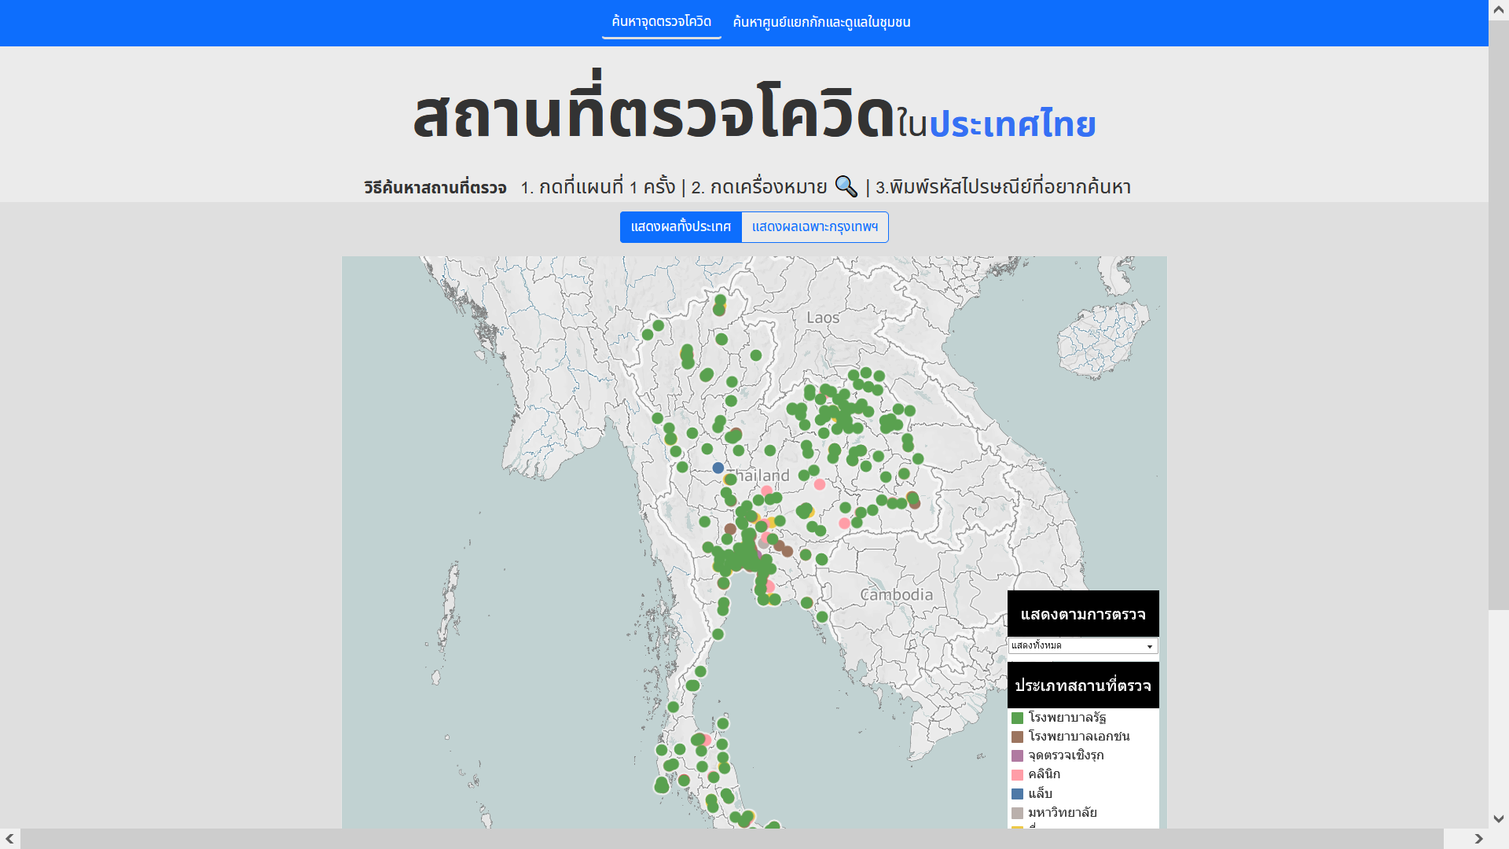Click the แล็บ legend label
This screenshot has height=849, width=1509.
tap(1040, 794)
